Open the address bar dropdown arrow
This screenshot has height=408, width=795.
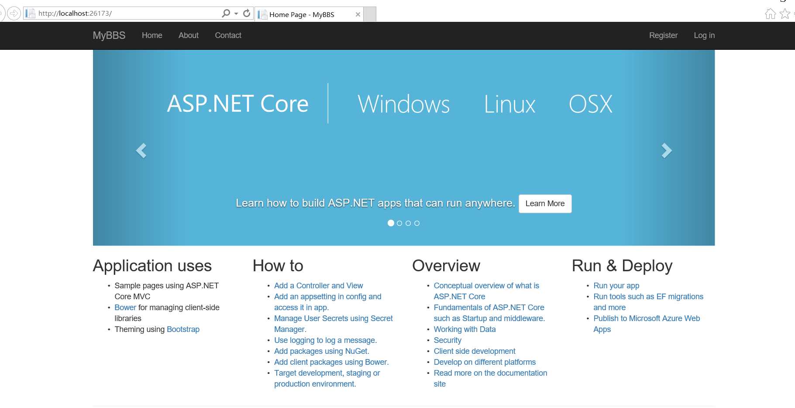[236, 14]
